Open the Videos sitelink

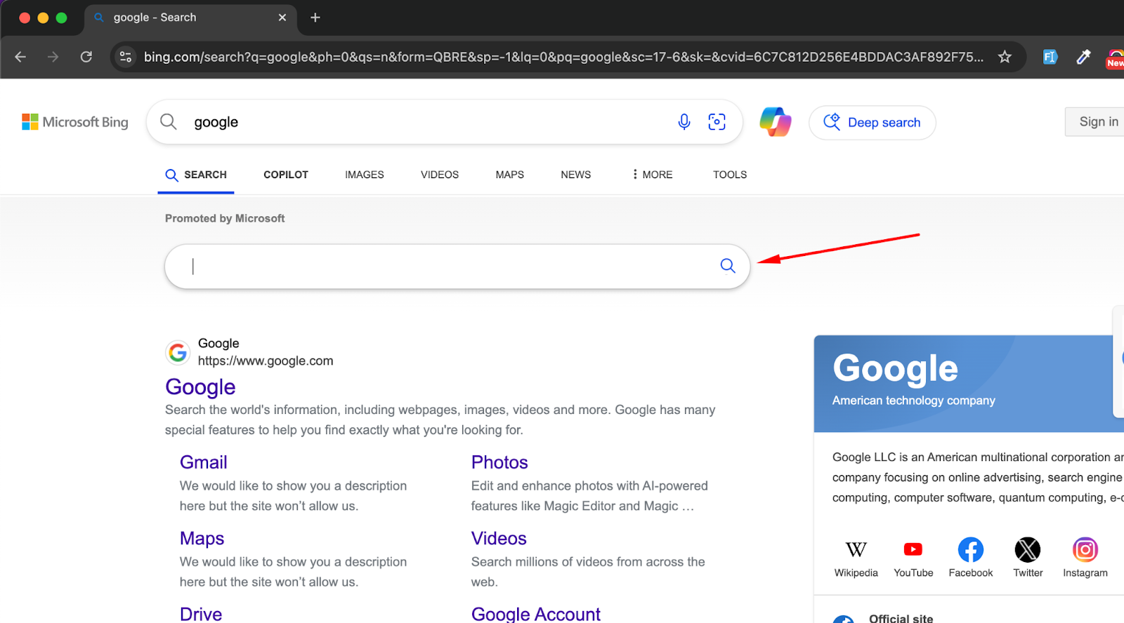point(499,538)
